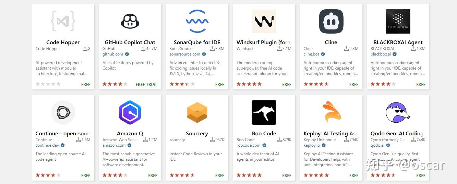The height and width of the screenshot is (184, 457).
Task: Select the Sourcery orange cube icon
Action: tap(197, 112)
